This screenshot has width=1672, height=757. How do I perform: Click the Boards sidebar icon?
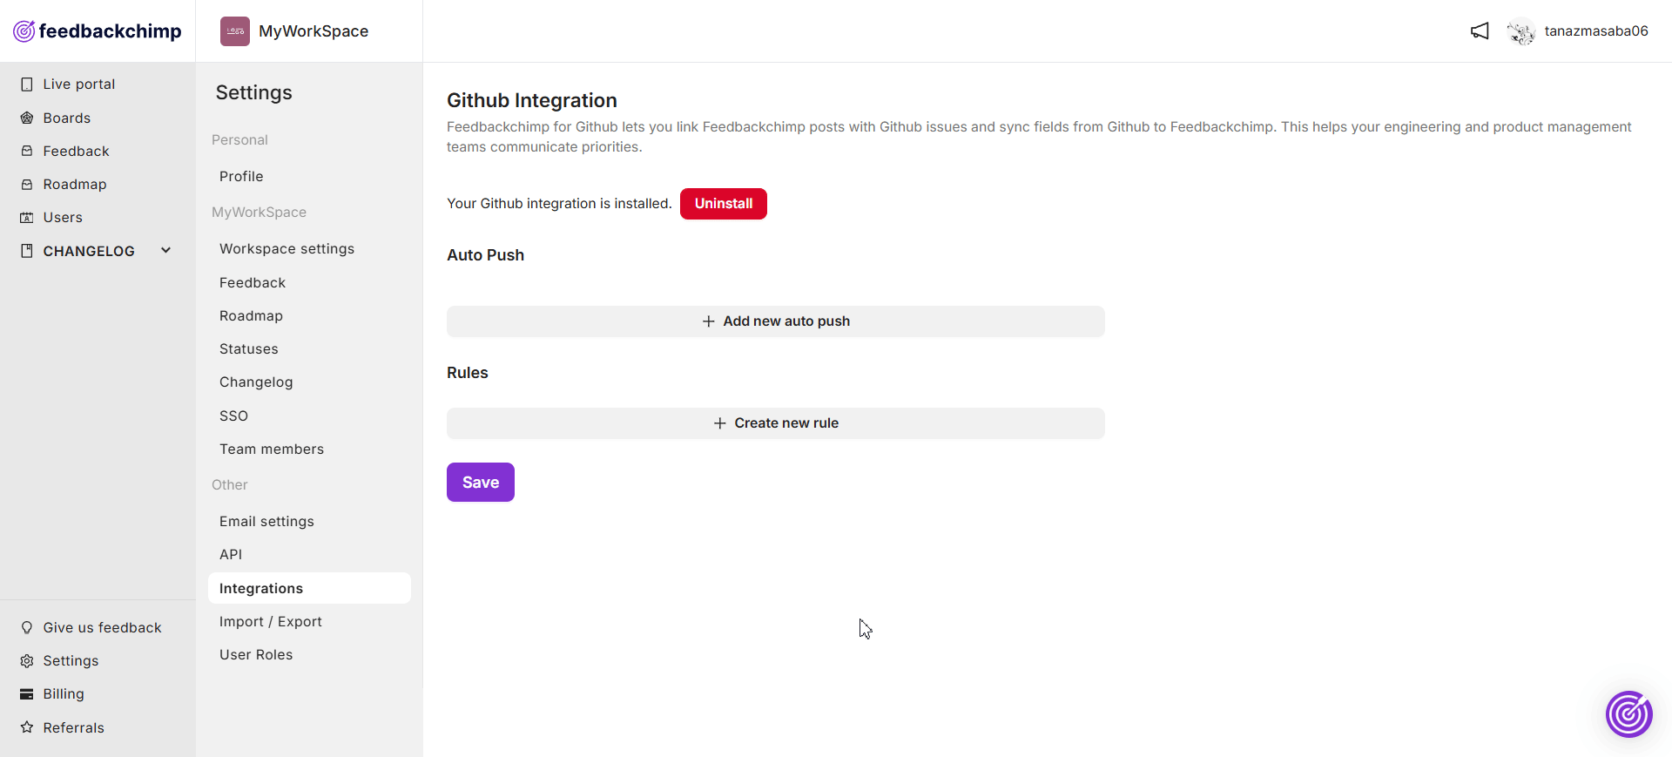click(x=27, y=118)
